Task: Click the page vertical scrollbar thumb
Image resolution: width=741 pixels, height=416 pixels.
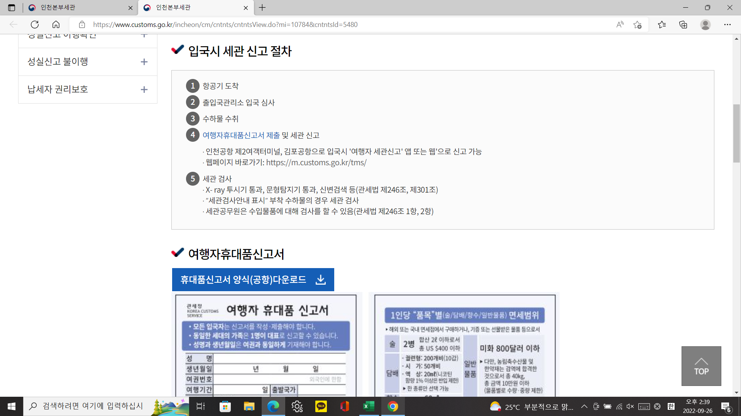Action: click(736, 133)
